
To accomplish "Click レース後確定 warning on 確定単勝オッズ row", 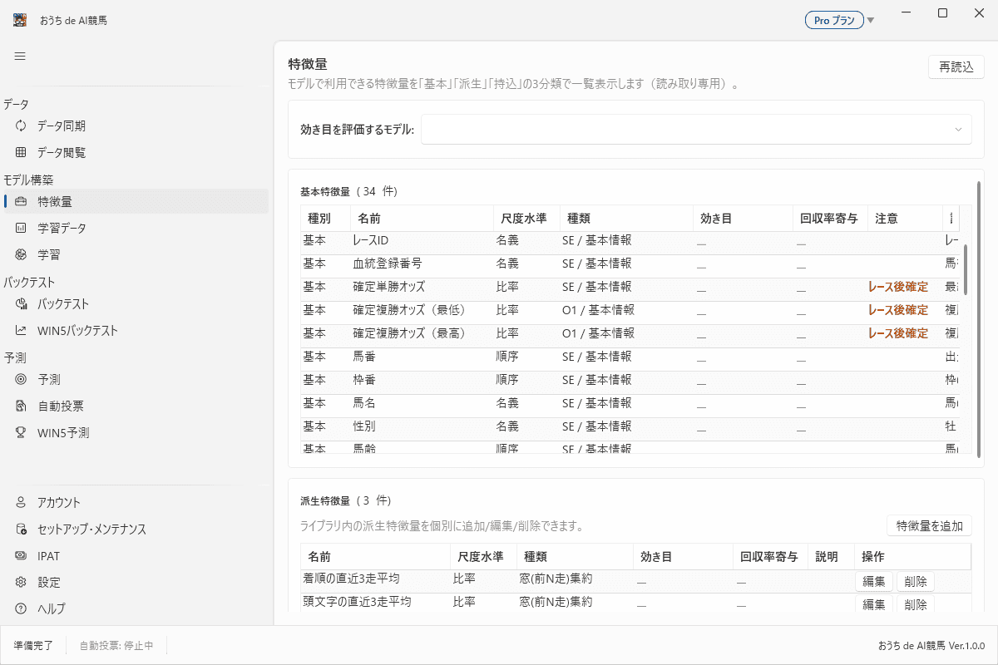I will (x=898, y=287).
